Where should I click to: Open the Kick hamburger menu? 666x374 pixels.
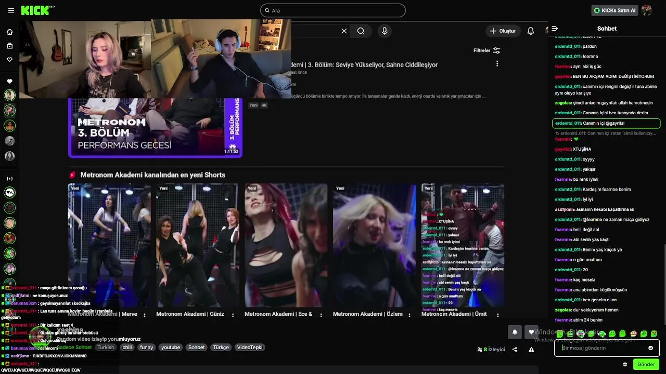pyautogui.click(x=11, y=10)
